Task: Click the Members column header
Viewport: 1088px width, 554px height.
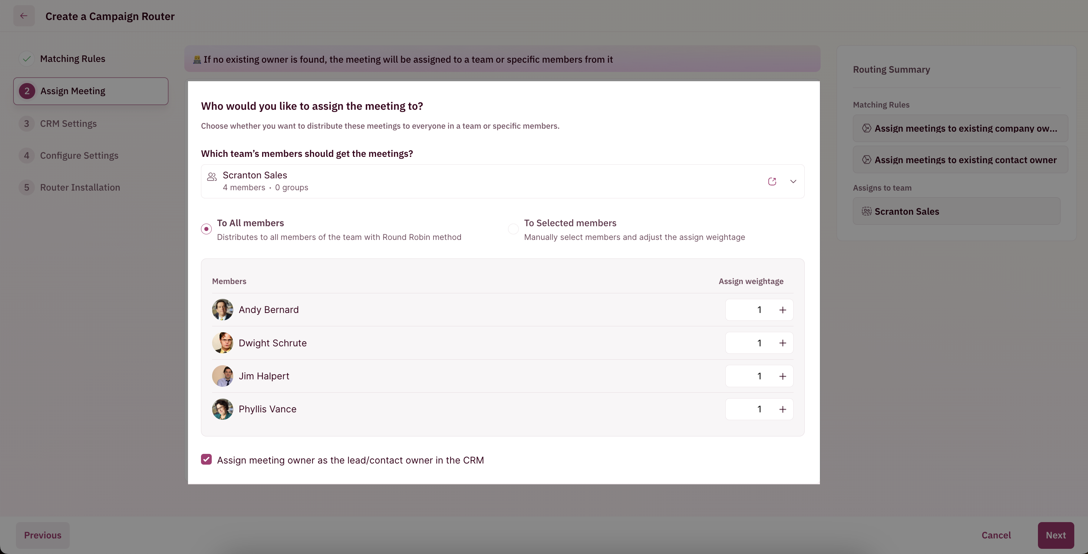Action: [229, 281]
